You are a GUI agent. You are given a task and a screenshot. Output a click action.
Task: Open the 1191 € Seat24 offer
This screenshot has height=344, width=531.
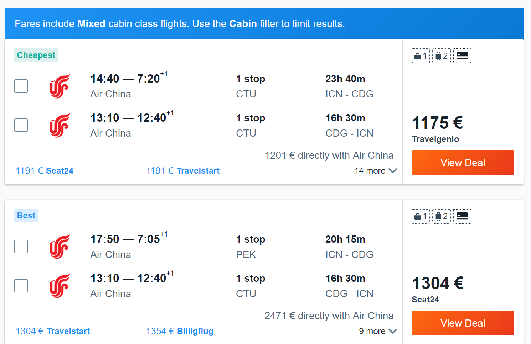point(45,171)
